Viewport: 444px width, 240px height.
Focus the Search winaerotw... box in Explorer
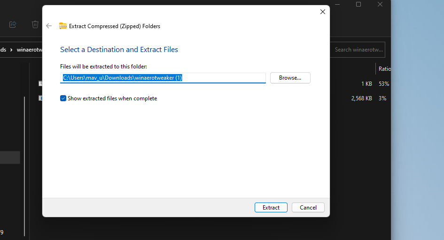tap(358, 50)
